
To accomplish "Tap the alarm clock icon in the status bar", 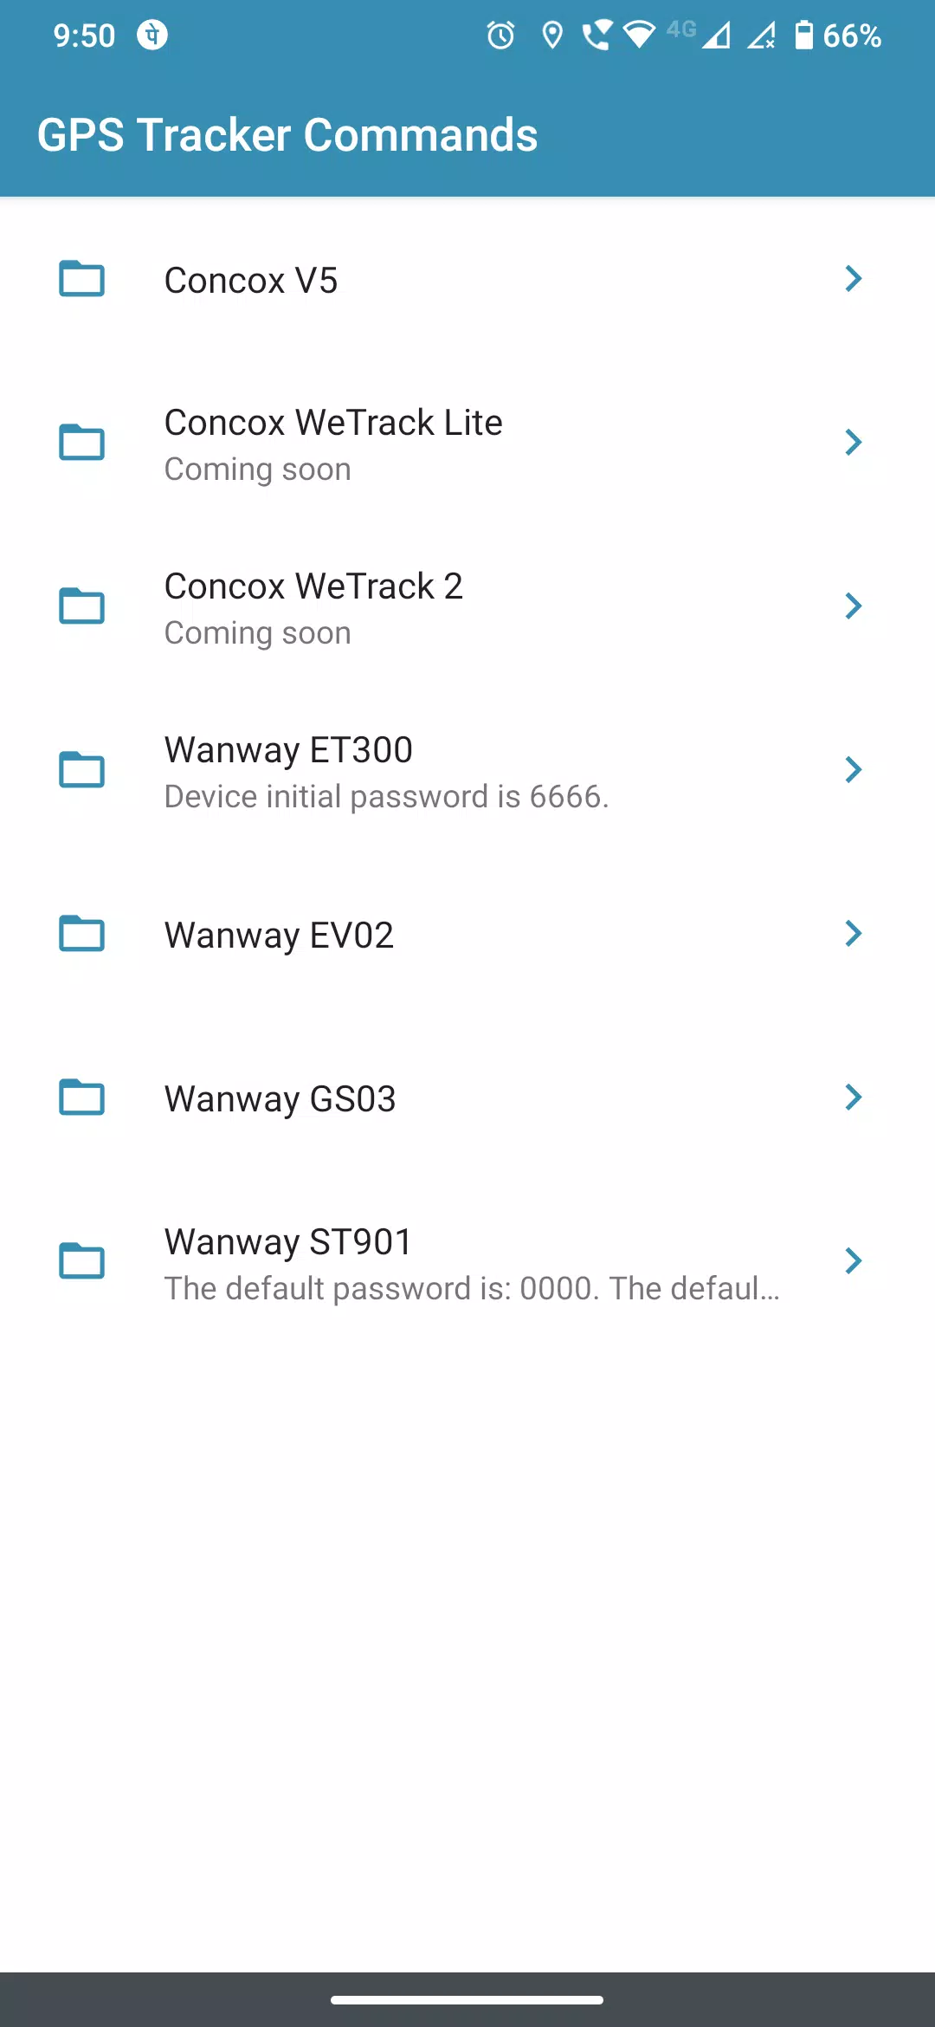I will pyautogui.click(x=500, y=36).
